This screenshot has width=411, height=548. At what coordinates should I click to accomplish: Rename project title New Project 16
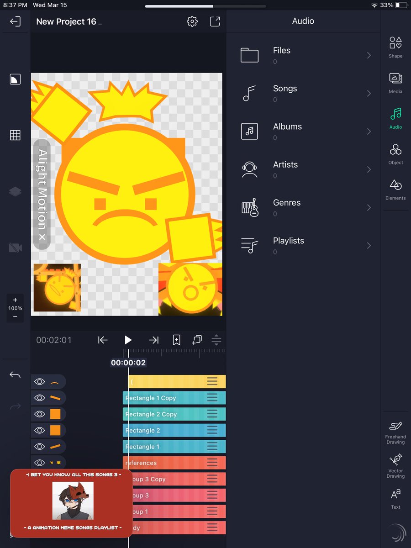66,21
